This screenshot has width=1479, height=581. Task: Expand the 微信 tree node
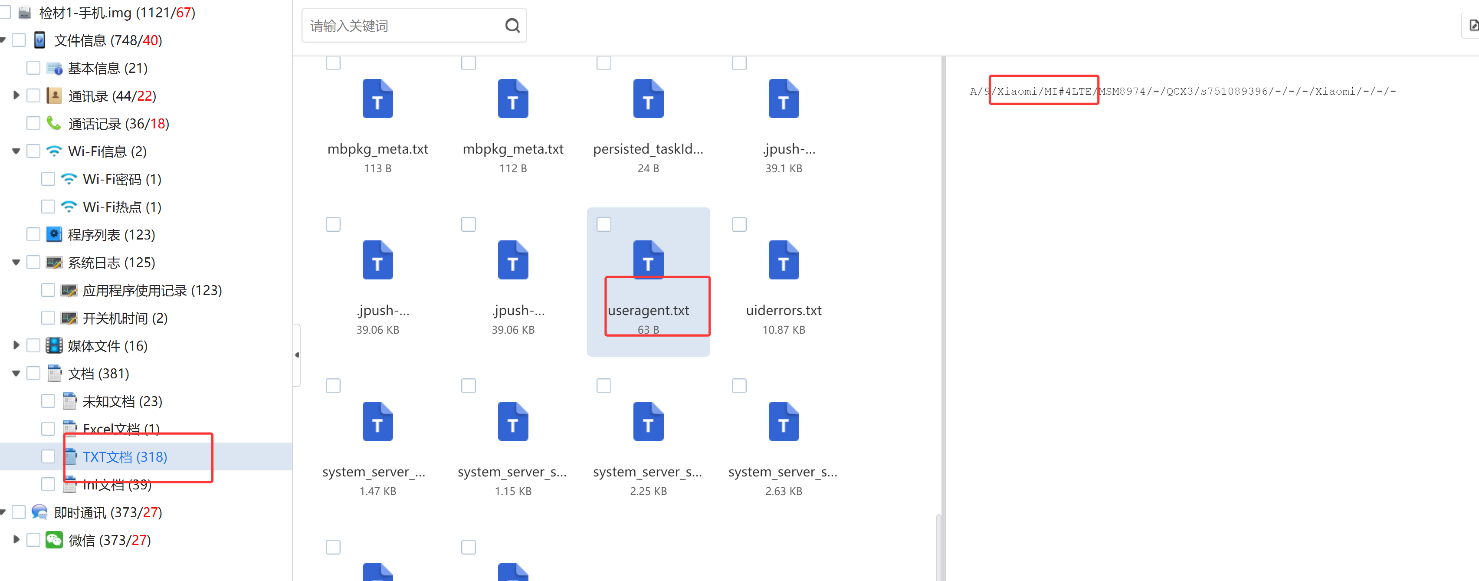(16, 540)
